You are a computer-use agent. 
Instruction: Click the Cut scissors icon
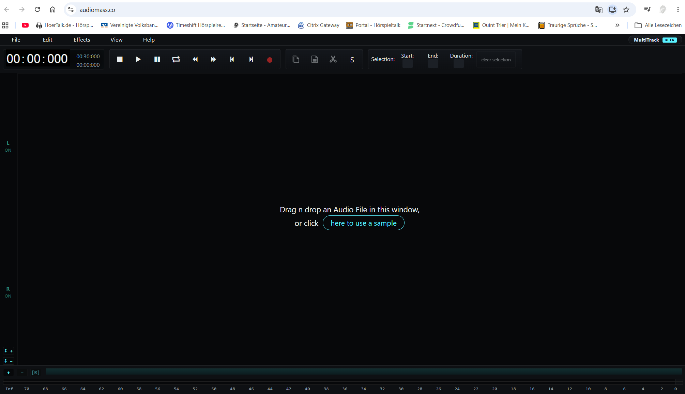pos(333,59)
